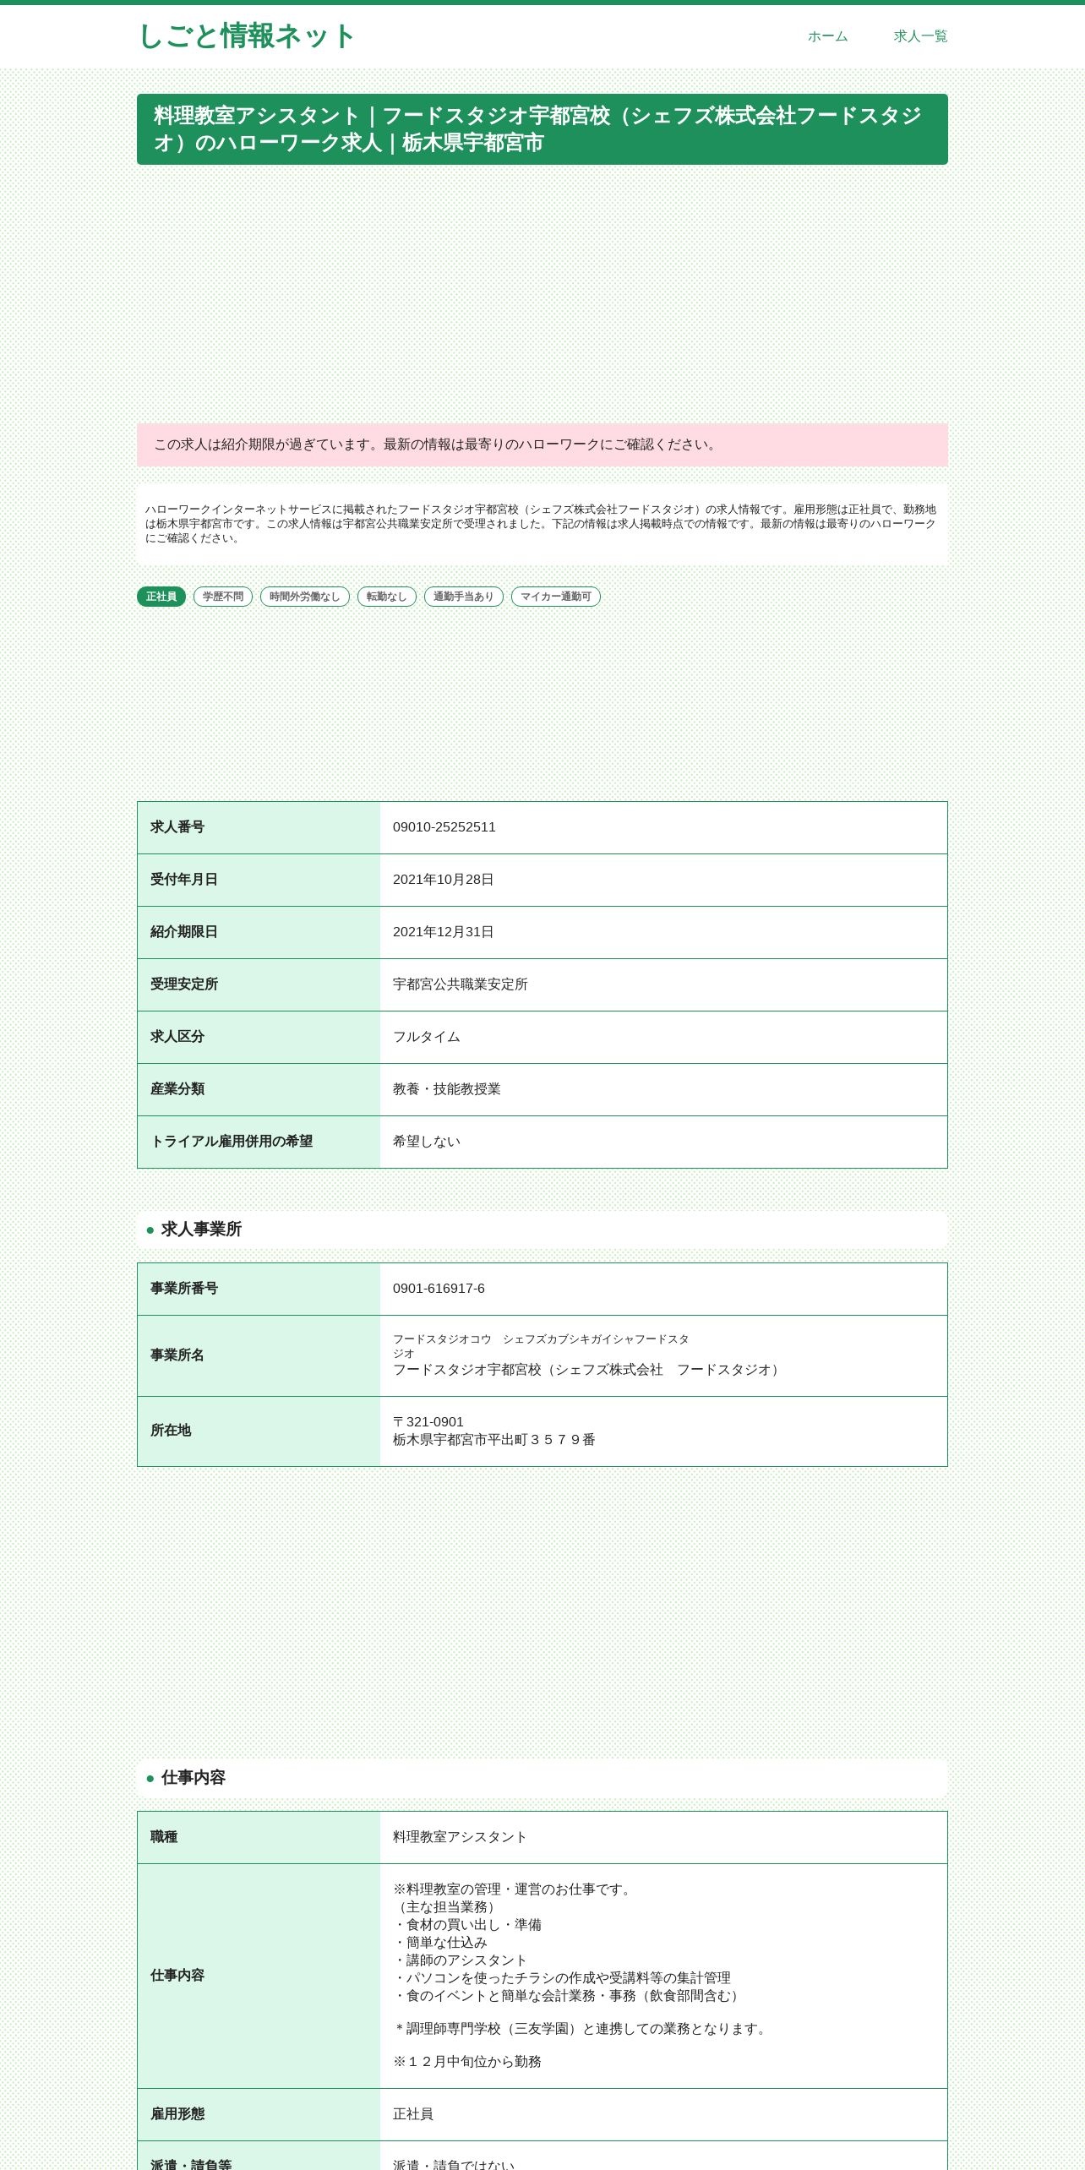The width and height of the screenshot is (1085, 2170).
Task: Select the 学歴不問 tag
Action: point(223,597)
